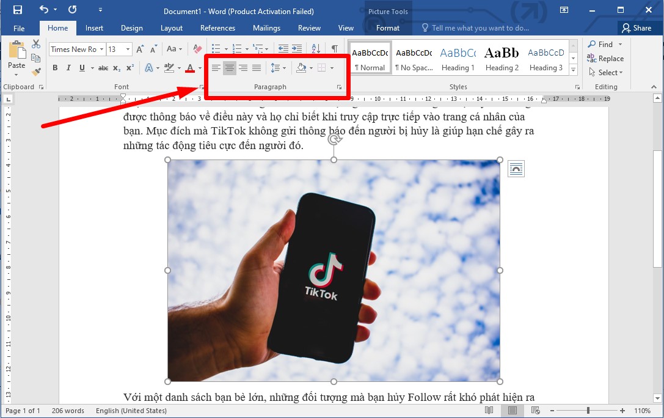Viewport: 664px width, 418px height.
Task: Align text left
Action: pyautogui.click(x=216, y=68)
